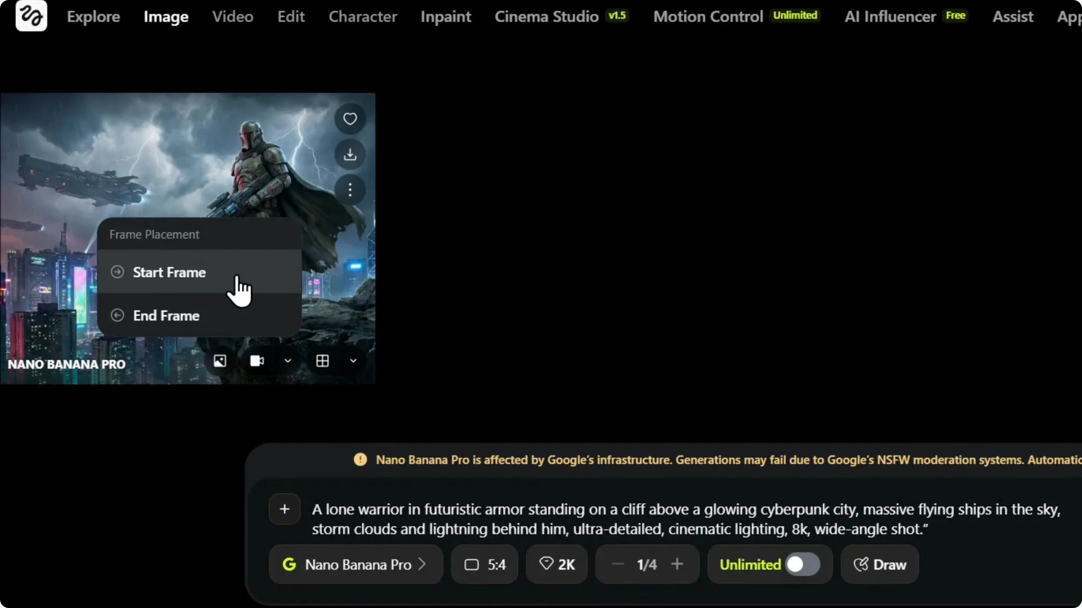Select End Frame from Frame Placement menu
Screen dimensions: 1082x608
click(166, 316)
